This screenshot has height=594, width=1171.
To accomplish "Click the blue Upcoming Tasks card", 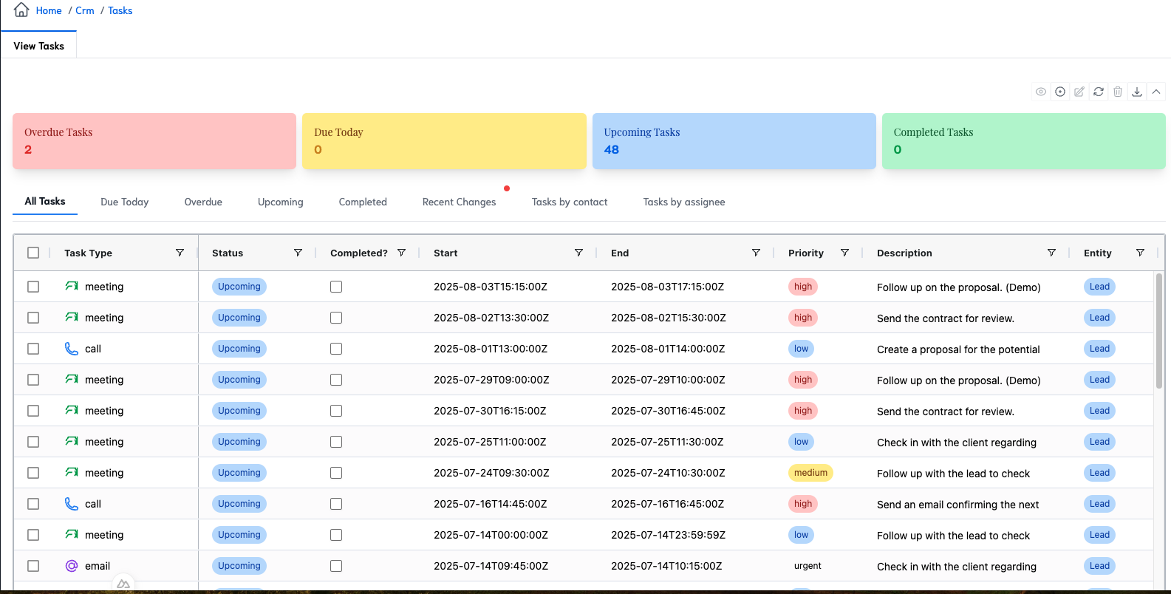I will 734,141.
